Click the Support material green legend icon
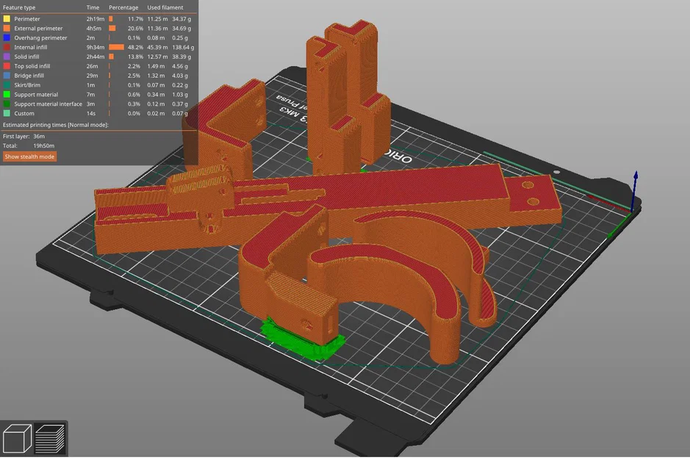The height and width of the screenshot is (459, 690). 7,94
